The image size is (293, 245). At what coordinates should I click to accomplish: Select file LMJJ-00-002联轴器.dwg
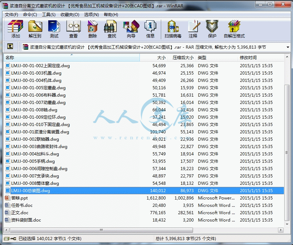click(35, 139)
